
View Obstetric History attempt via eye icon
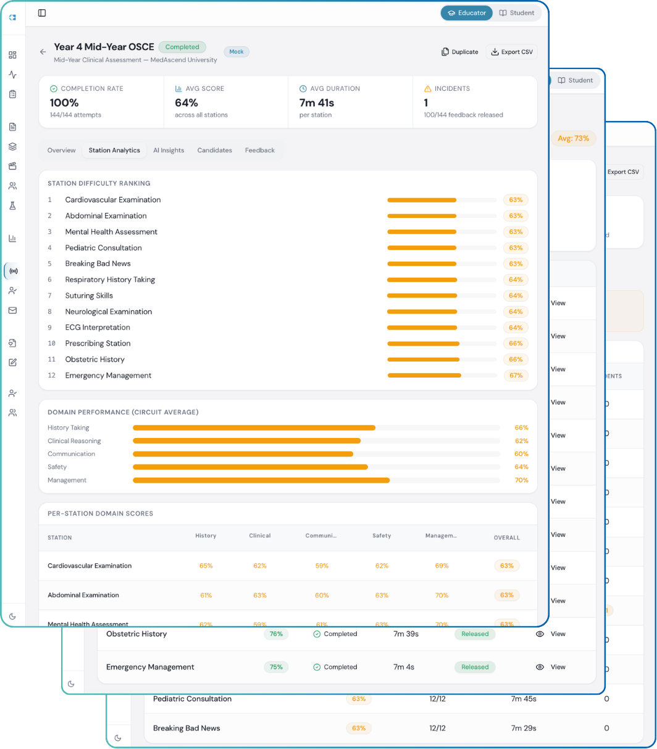click(x=540, y=634)
